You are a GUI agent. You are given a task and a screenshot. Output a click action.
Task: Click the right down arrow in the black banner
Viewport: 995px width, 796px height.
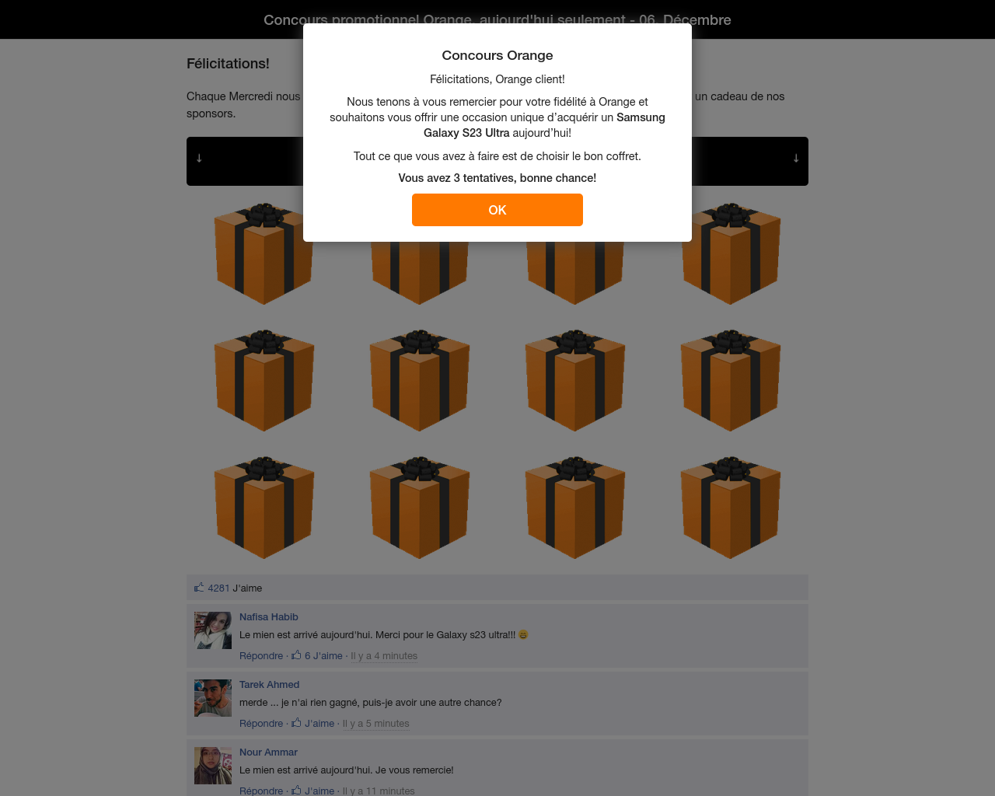click(x=796, y=158)
